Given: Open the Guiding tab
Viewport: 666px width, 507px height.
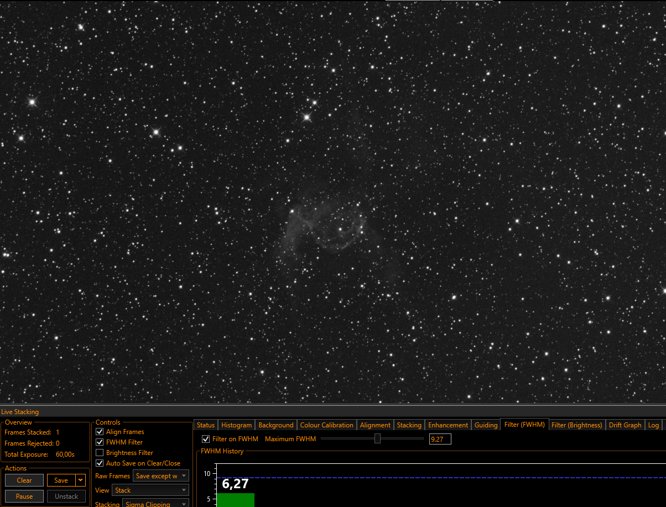Looking at the screenshot, I should click(x=486, y=425).
